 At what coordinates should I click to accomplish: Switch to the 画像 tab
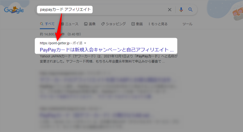(x=90, y=24)
